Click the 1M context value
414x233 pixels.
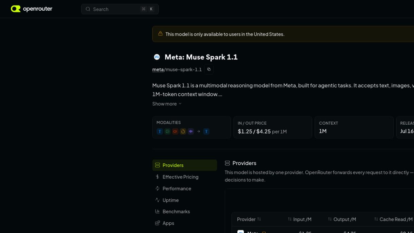(x=323, y=131)
